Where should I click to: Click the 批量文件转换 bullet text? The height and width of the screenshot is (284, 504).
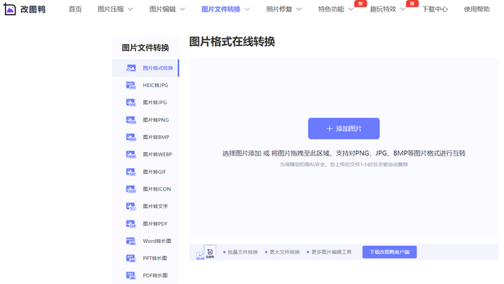click(x=243, y=253)
